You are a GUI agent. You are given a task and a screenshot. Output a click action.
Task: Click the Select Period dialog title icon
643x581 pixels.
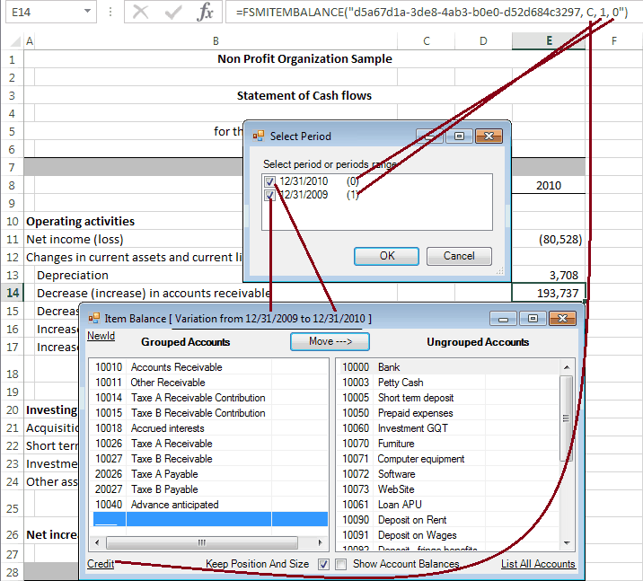(x=259, y=136)
